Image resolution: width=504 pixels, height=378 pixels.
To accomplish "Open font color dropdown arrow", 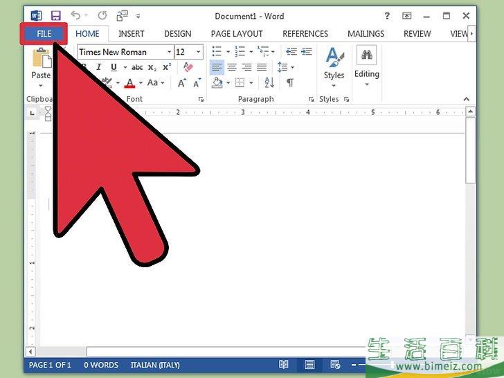I will 141,83.
